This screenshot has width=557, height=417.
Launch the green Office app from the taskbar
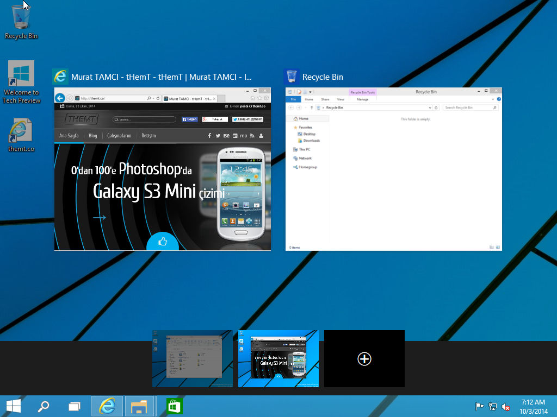pos(174,406)
